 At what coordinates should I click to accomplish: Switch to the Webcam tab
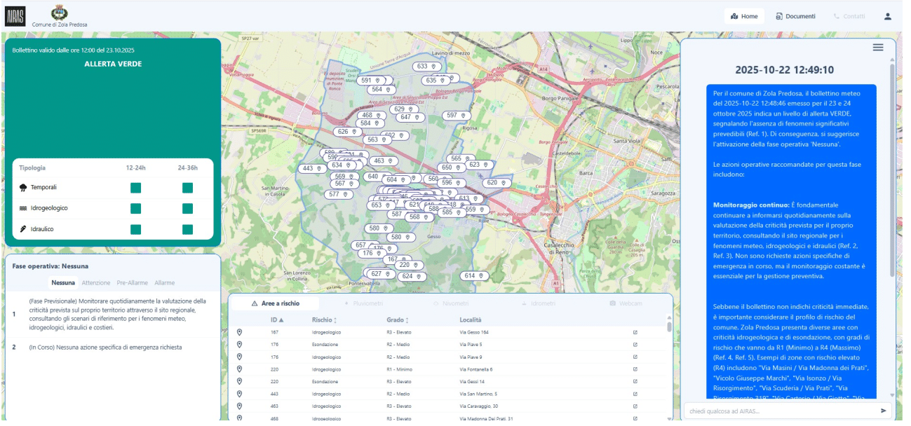pyautogui.click(x=626, y=303)
